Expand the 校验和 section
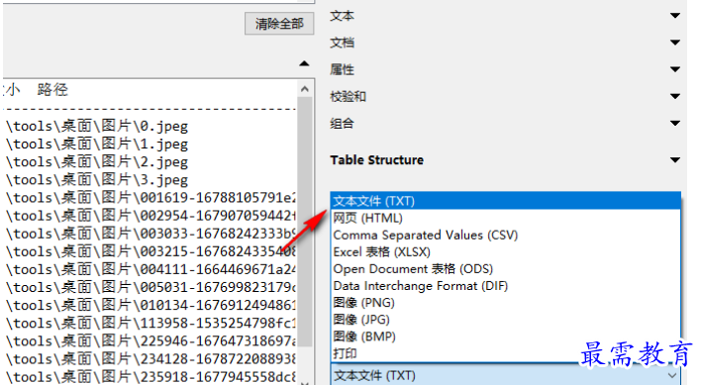Image resolution: width=701 pixels, height=385 pixels. 675,96
